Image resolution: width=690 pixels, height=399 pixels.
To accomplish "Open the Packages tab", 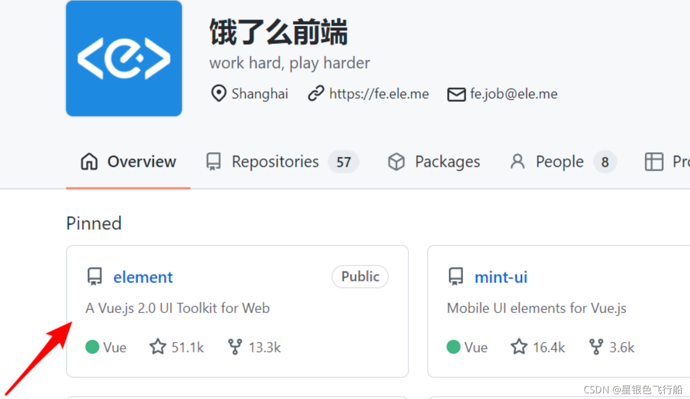I will click(434, 161).
